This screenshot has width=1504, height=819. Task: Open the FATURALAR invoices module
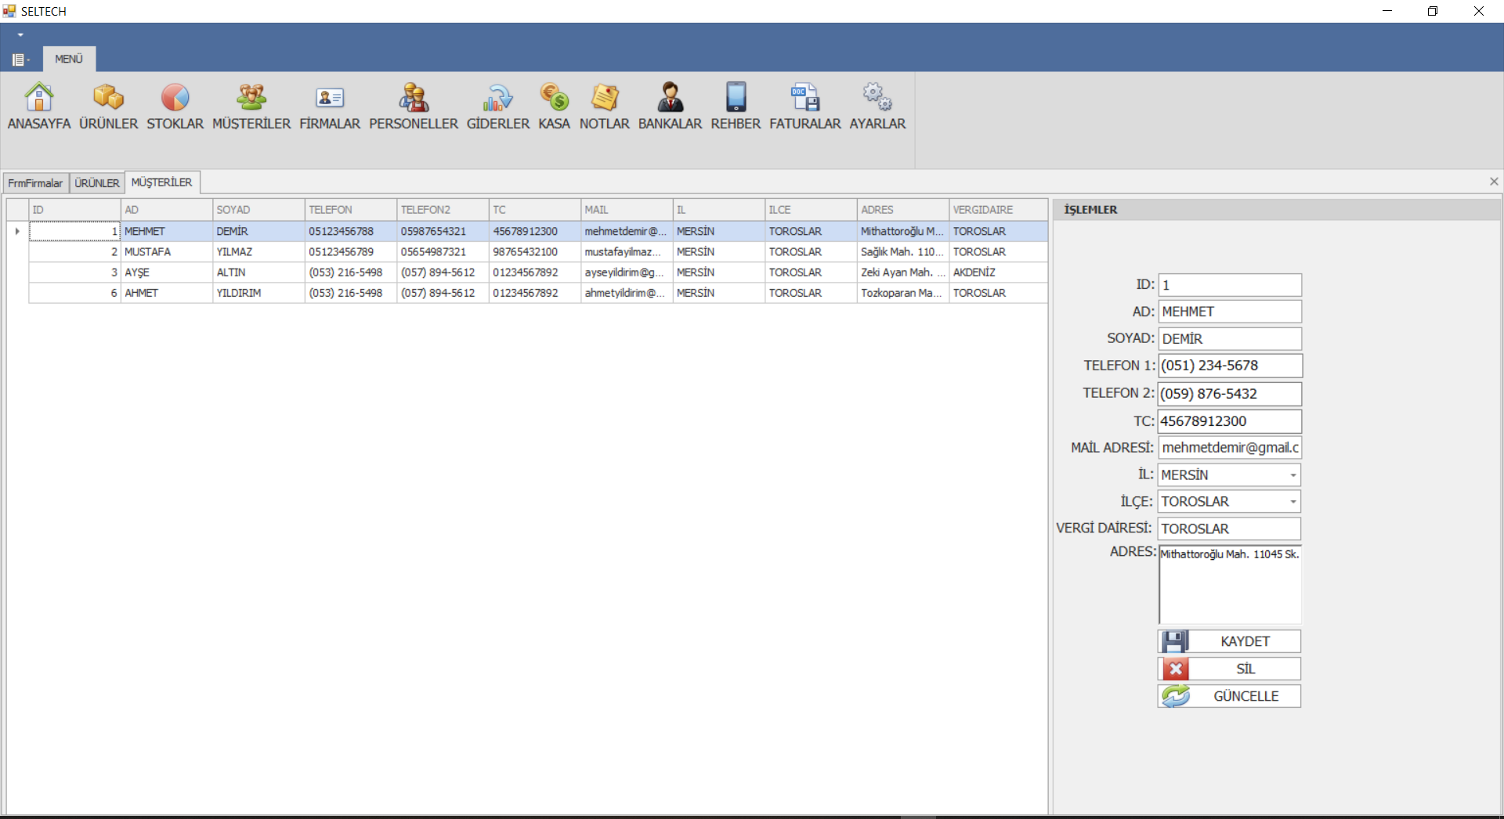(804, 106)
